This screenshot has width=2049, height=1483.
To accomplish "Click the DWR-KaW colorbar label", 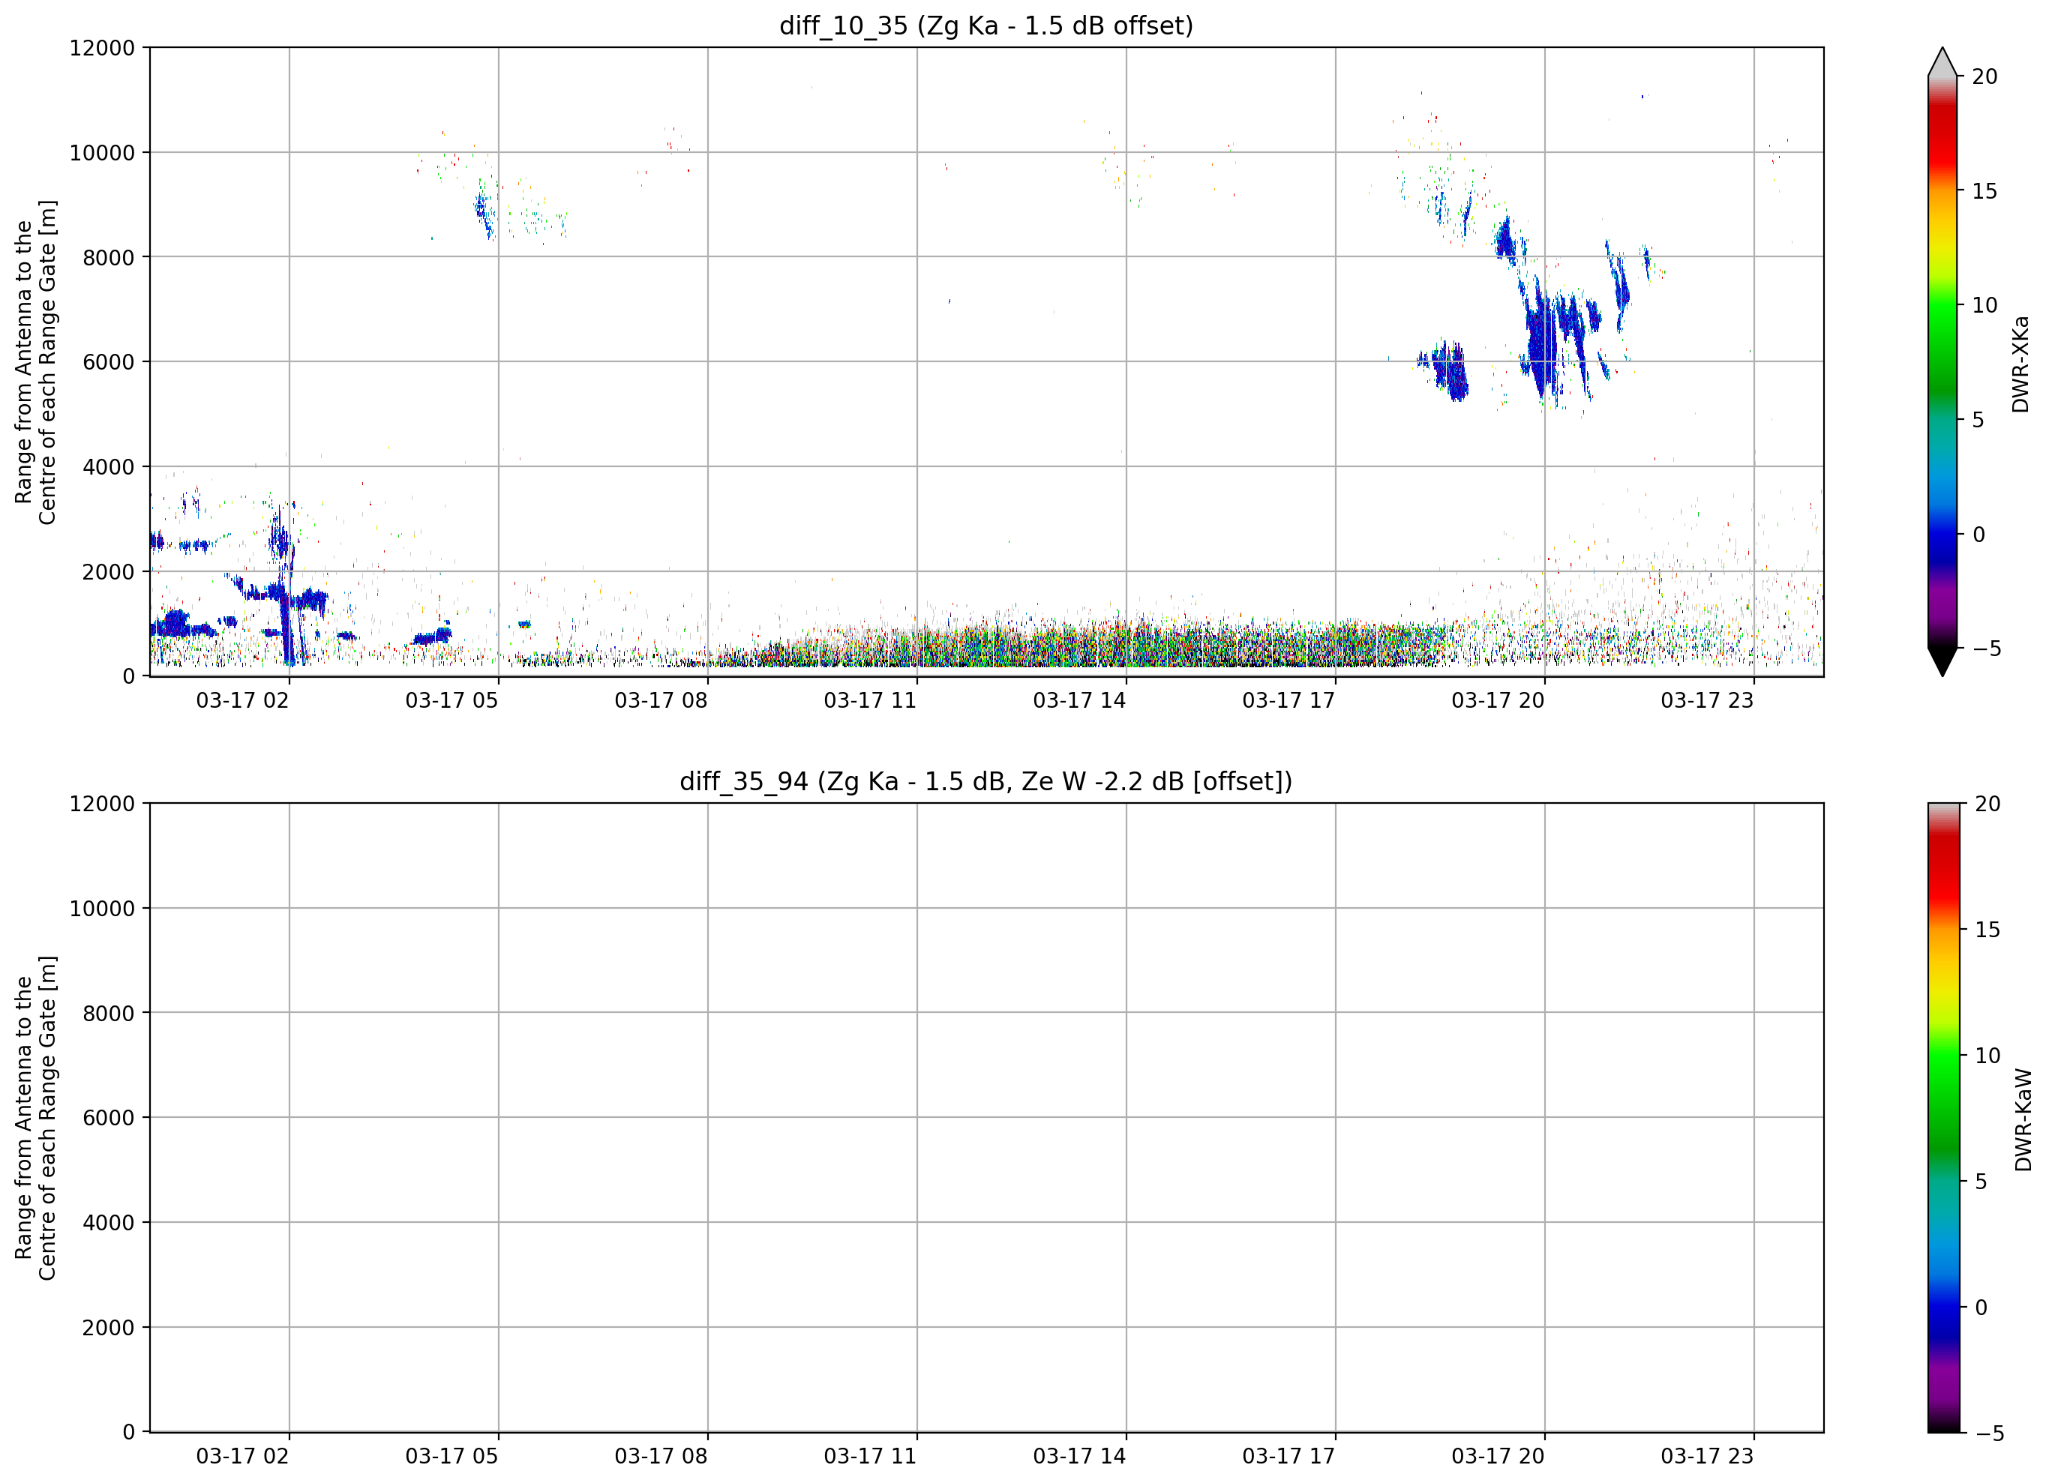I will click(2023, 1120).
